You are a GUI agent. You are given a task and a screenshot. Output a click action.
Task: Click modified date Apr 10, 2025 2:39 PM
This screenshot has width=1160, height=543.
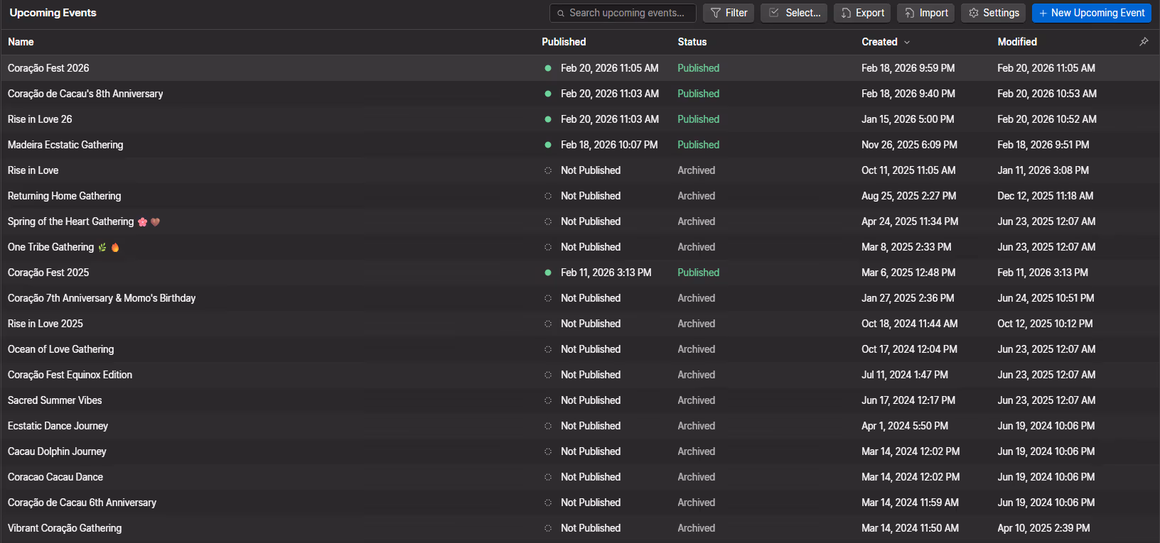pyautogui.click(x=1043, y=528)
